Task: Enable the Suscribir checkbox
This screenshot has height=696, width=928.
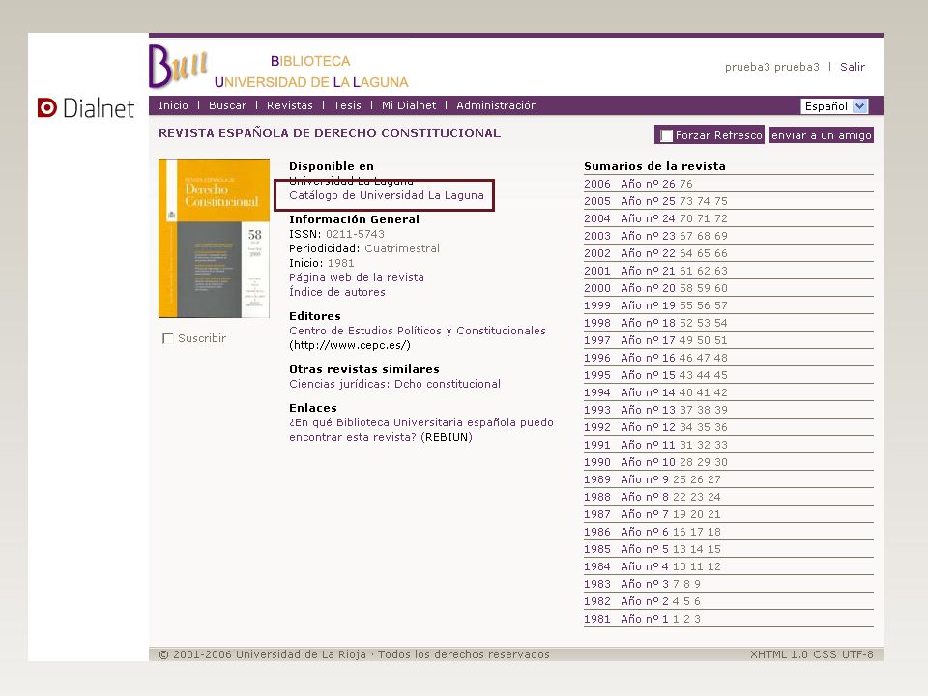Action: [x=168, y=338]
